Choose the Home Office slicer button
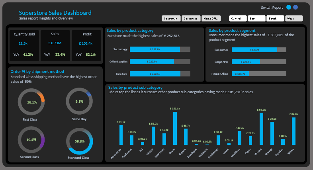Viewport: 313px width, 170px height. point(211,18)
